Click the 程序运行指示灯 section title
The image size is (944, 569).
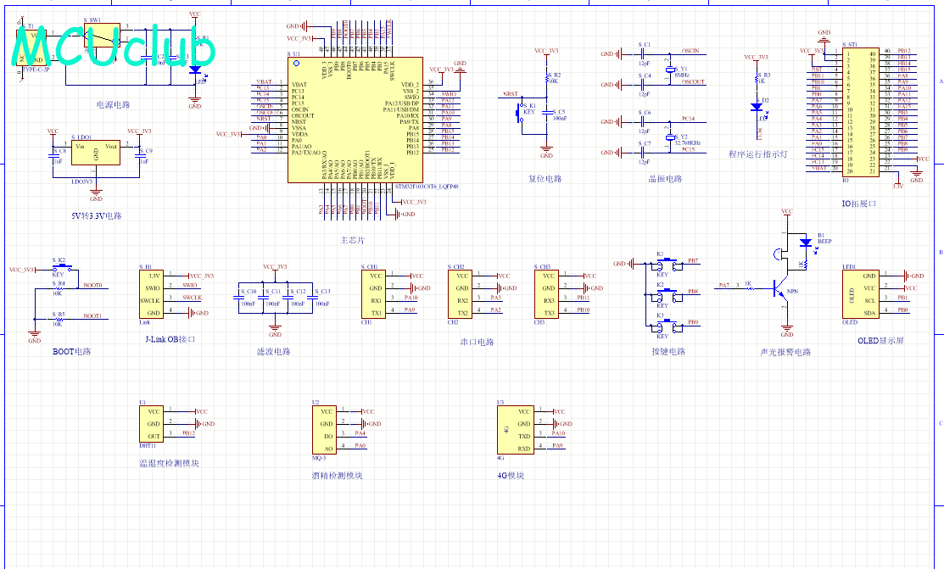[758, 154]
